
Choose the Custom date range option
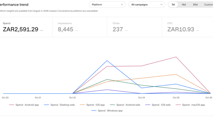pyautogui.click(x=208, y=4)
